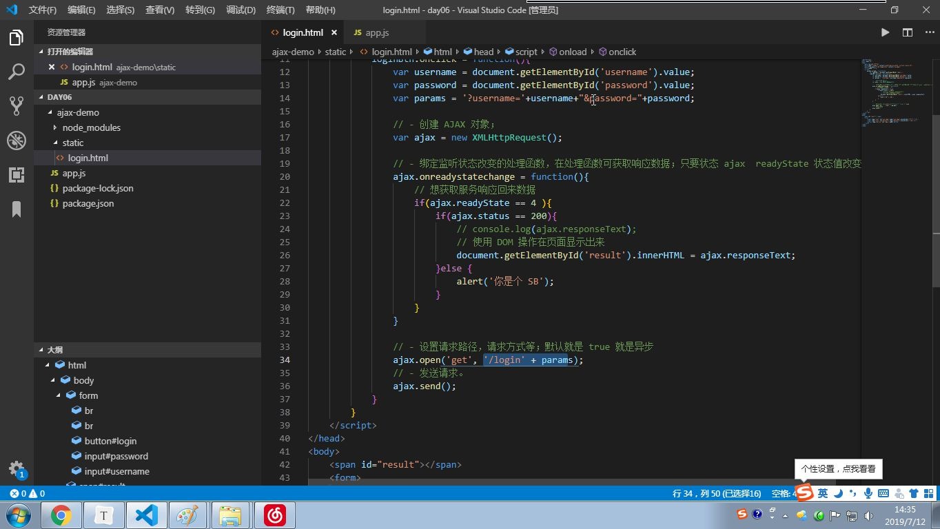Open NetEase Cloud Music from the taskbar
The height and width of the screenshot is (529, 940).
(x=275, y=515)
